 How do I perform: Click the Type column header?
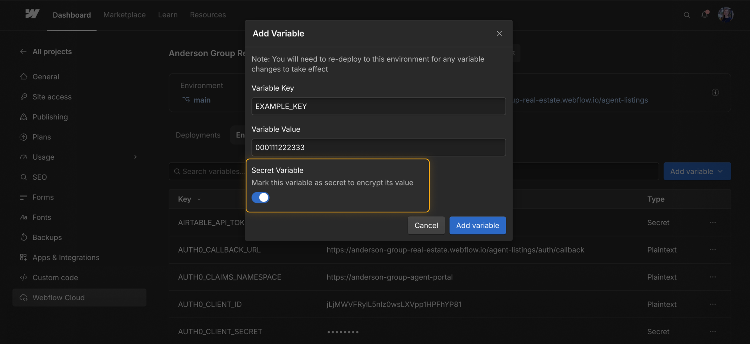pyautogui.click(x=656, y=199)
